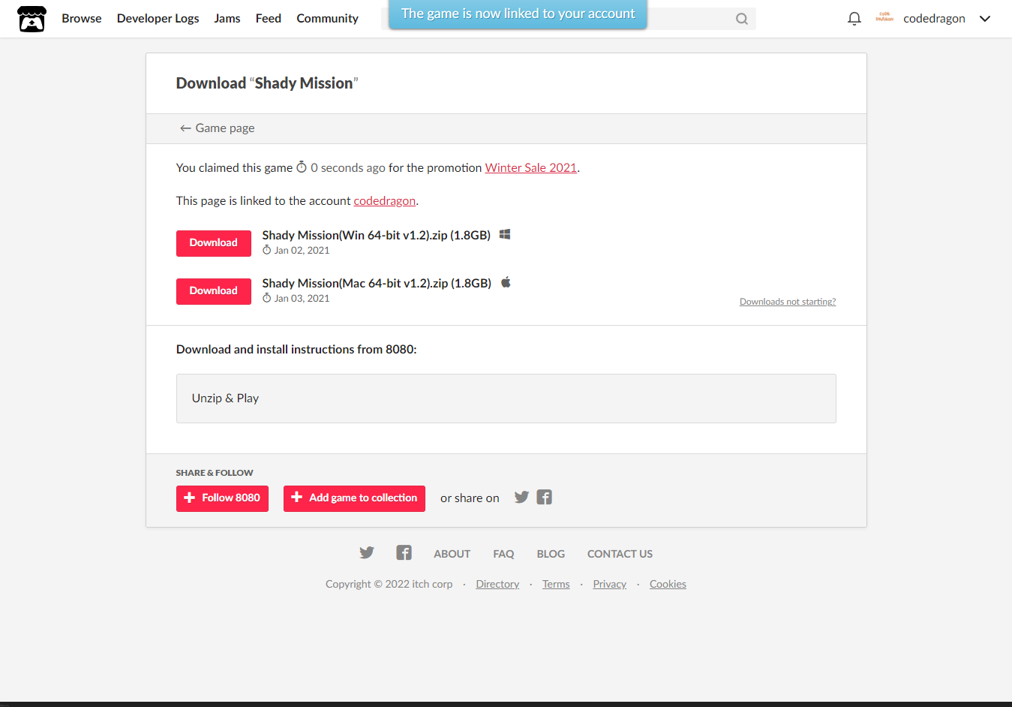The height and width of the screenshot is (707, 1012).
Task: Open the ABOUT footer link
Action: tap(452, 554)
